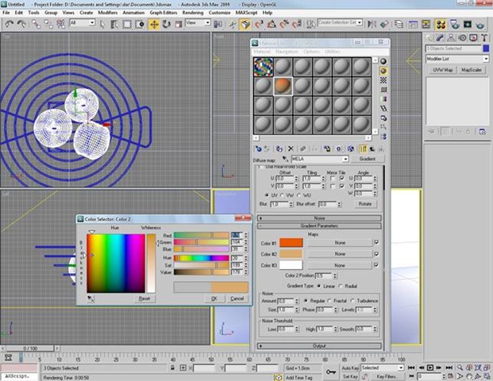
Task: Click the Color #2 swatch
Action: point(291,253)
